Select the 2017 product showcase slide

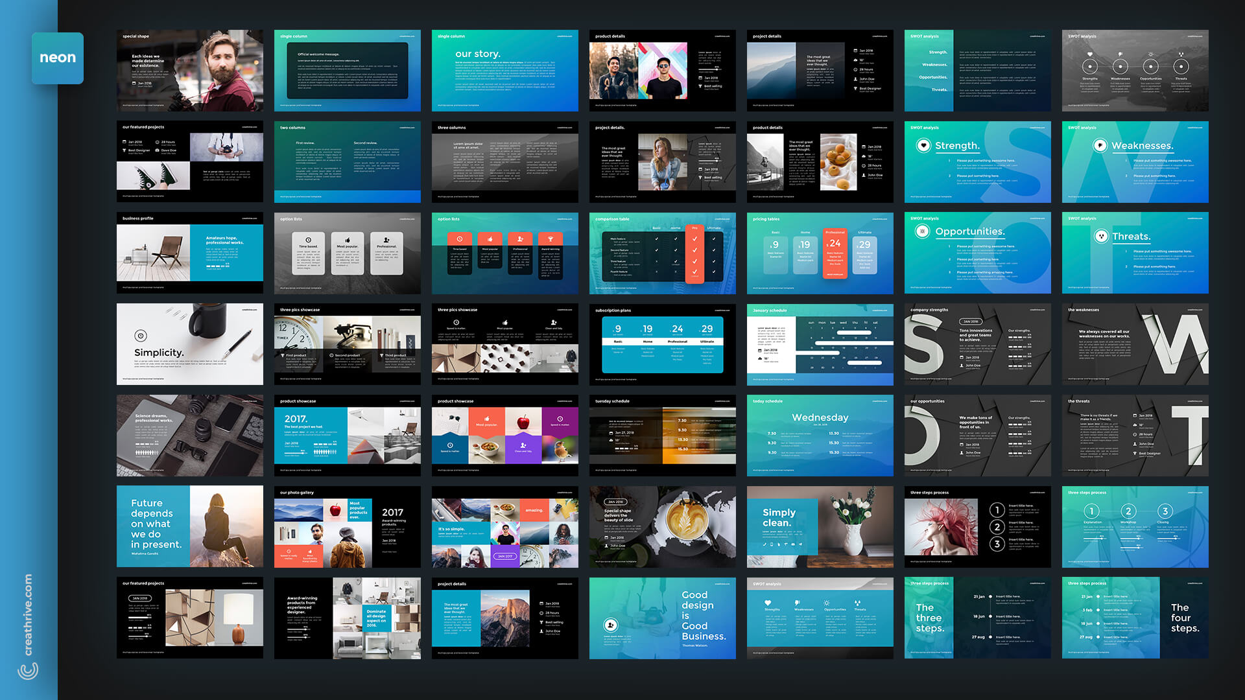click(347, 436)
